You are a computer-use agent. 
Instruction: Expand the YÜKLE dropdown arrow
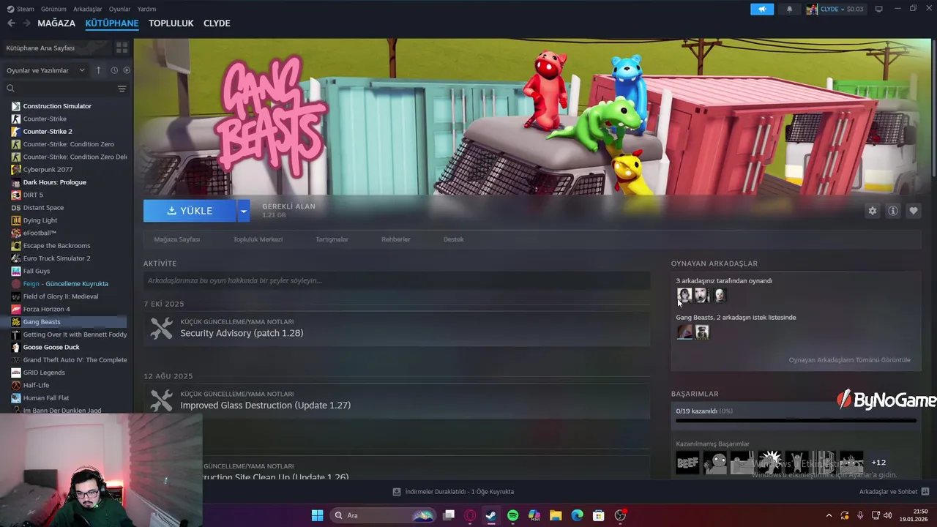coord(243,211)
